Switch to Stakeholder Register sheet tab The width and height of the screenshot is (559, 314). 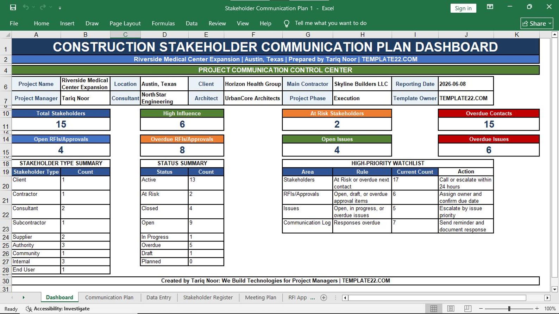coord(208,297)
